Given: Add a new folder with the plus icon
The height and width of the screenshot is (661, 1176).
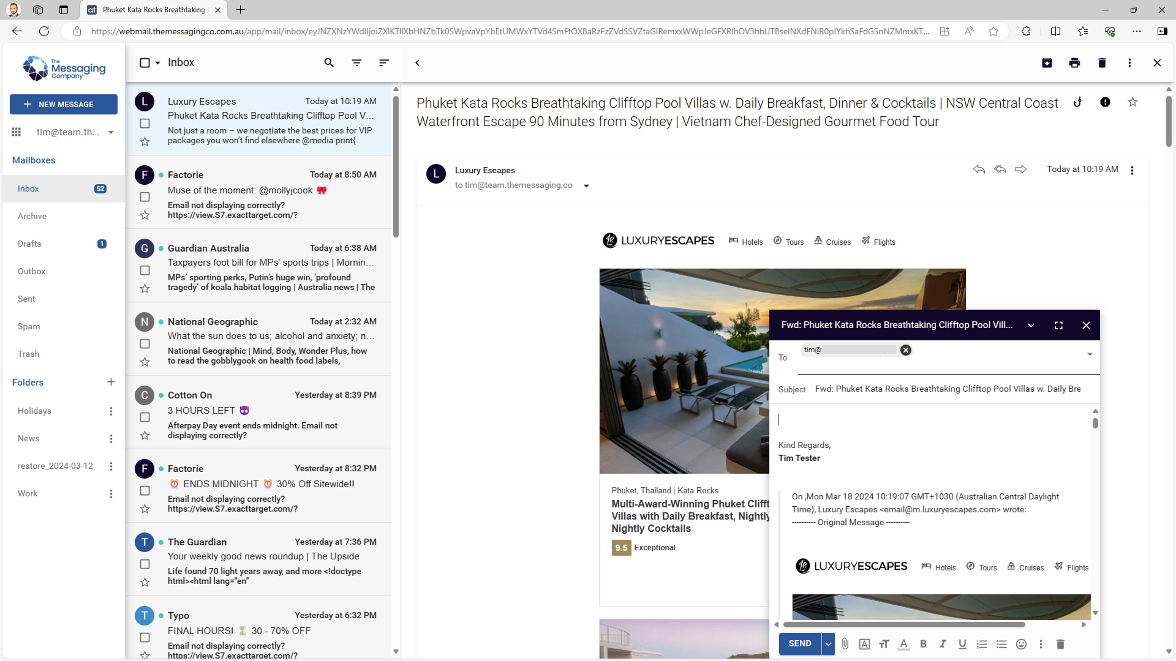Looking at the screenshot, I should 111,382.
